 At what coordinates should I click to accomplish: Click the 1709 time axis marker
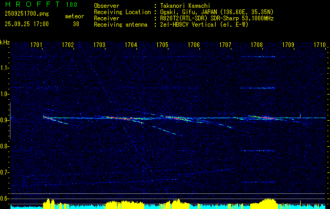point(288,44)
